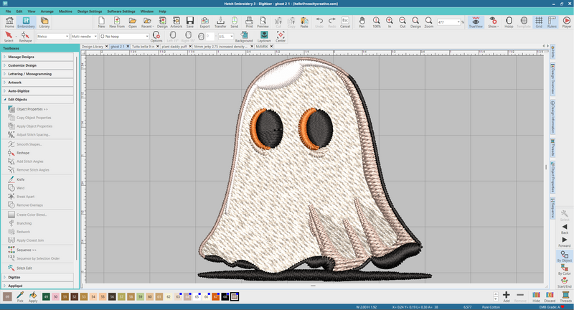Expand Customize Design toolbox
This screenshot has height=310, width=574.
pos(38,65)
